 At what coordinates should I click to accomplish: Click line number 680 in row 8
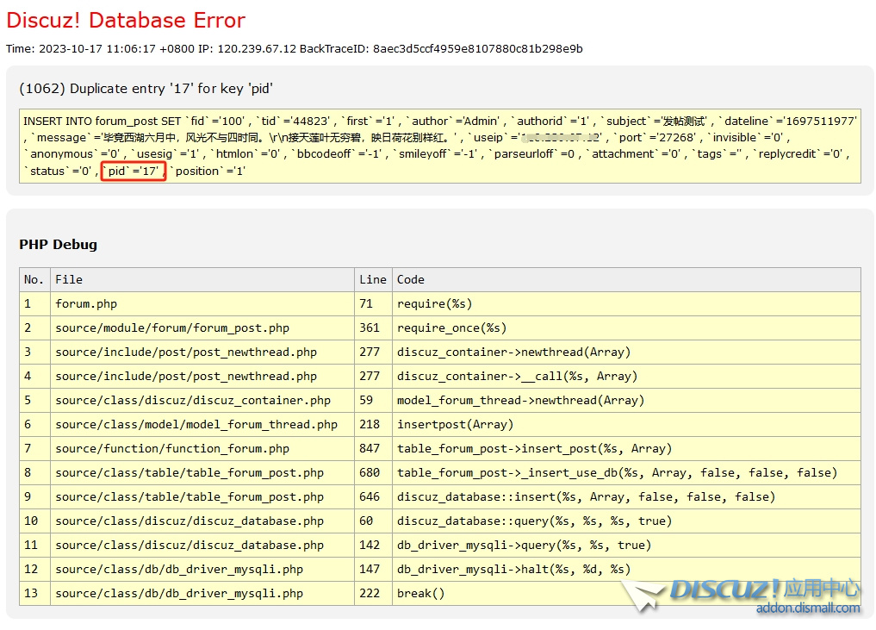(370, 472)
